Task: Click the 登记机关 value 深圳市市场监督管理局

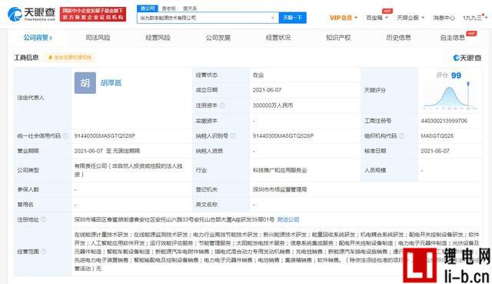Action: [x=280, y=189]
